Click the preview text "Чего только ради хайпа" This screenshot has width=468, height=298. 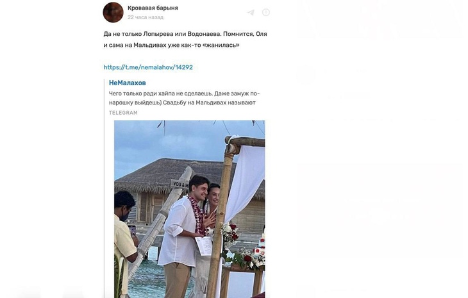click(x=184, y=93)
